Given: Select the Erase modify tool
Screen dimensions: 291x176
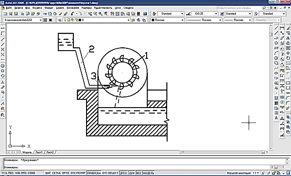Looking at the screenshot, I should tap(288, 28).
